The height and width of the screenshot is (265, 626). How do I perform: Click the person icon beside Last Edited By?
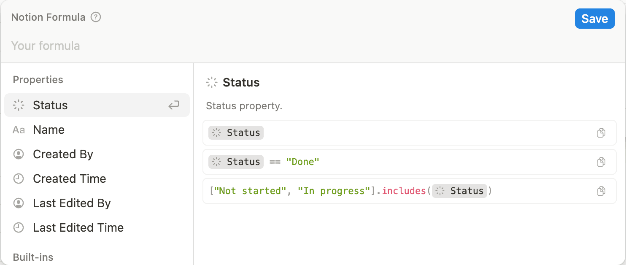19,203
